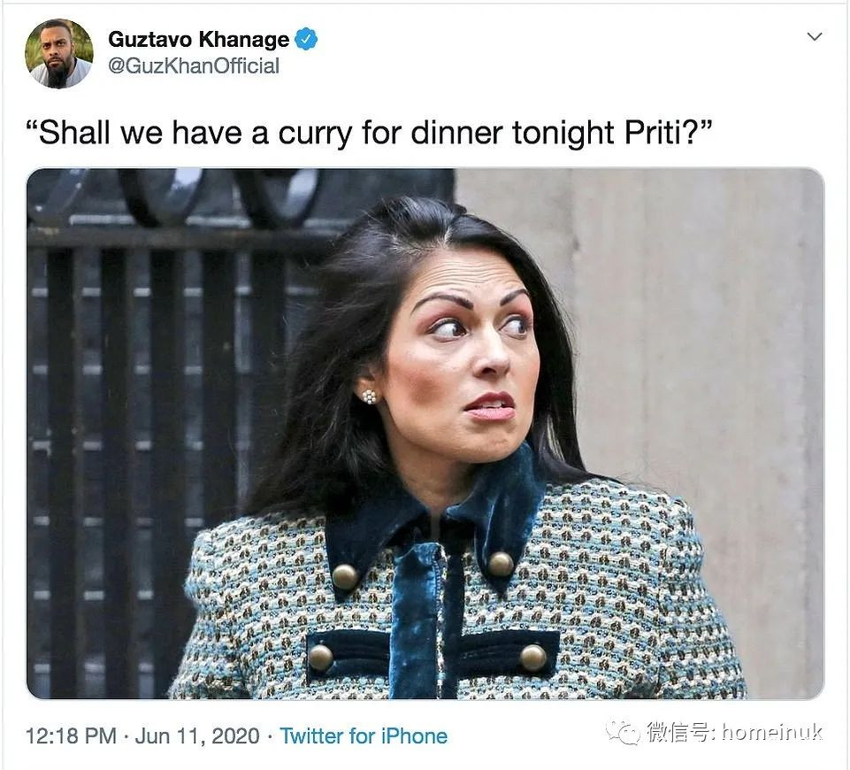Click the 12:18 PM timestamp

[71, 735]
